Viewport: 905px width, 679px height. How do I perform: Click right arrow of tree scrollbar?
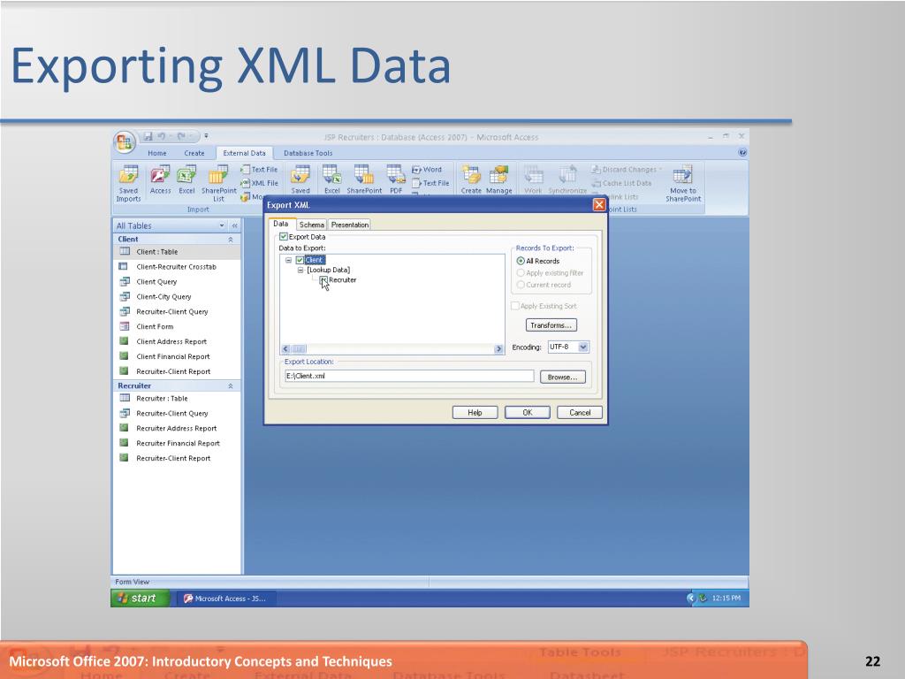[498, 348]
